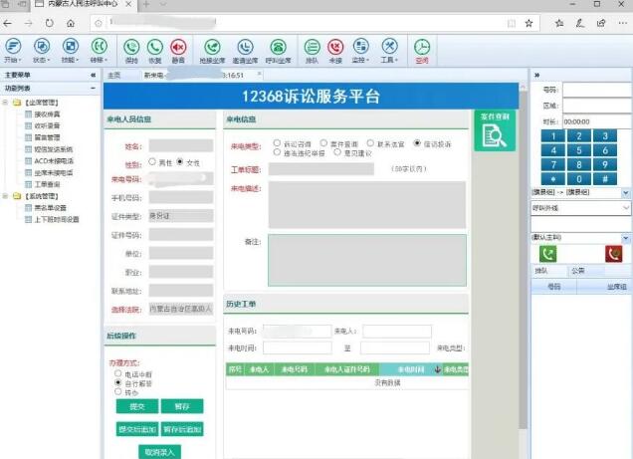Click the red hang up icon

[614, 254]
